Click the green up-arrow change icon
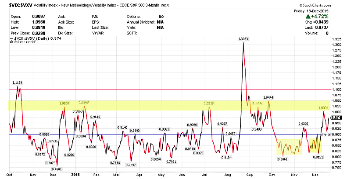Viewport: 347px width, 179px height. (x=308, y=16)
